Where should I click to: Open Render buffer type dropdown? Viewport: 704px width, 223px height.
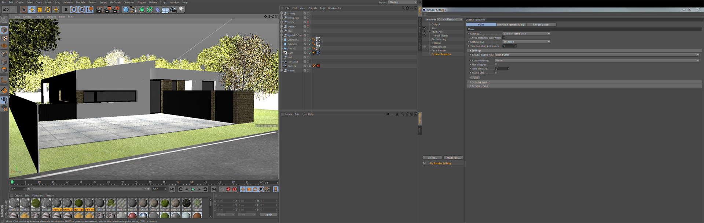[597, 55]
